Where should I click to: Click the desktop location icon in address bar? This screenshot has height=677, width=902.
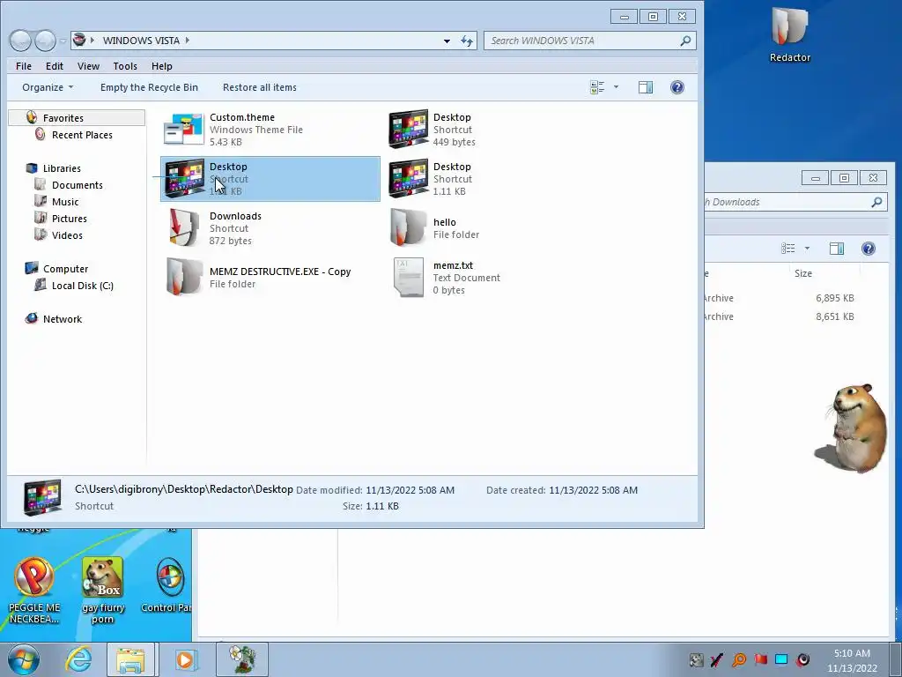[80, 41]
